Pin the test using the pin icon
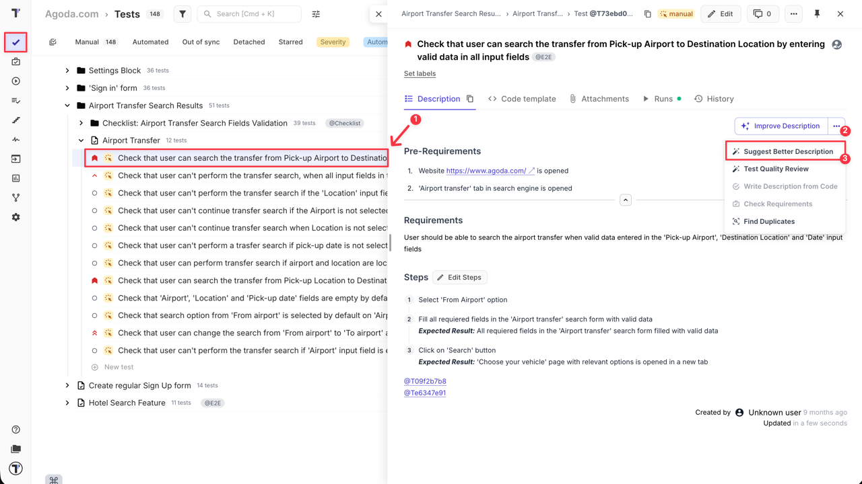Screen dimensions: 862x484 click(818, 13)
